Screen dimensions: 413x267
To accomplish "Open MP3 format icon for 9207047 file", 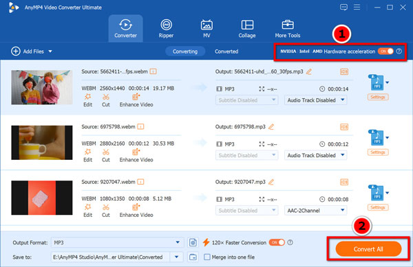I will pyautogui.click(x=376, y=193).
